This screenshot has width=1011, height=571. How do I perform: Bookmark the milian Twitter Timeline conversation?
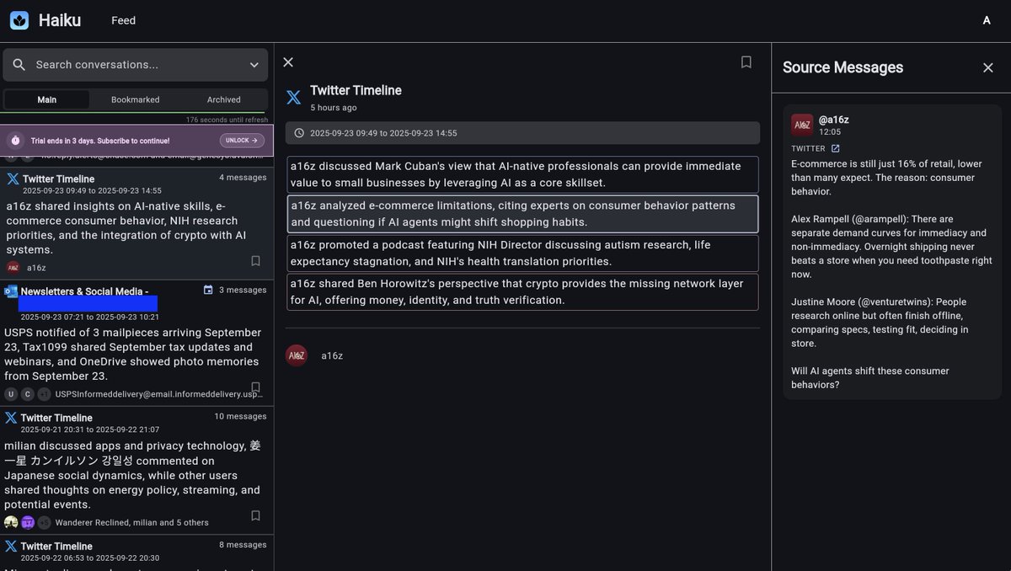(x=256, y=515)
